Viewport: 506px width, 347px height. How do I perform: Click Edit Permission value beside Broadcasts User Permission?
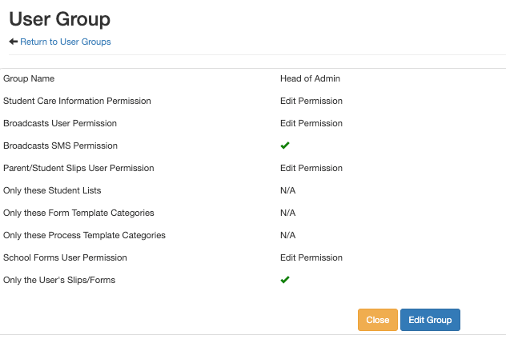pos(311,123)
